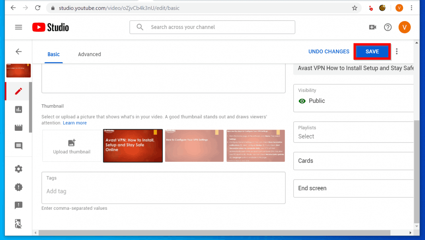Expand the Playlists Select dropdown
Screen dimensions: 425x240
pyautogui.click(x=353, y=132)
